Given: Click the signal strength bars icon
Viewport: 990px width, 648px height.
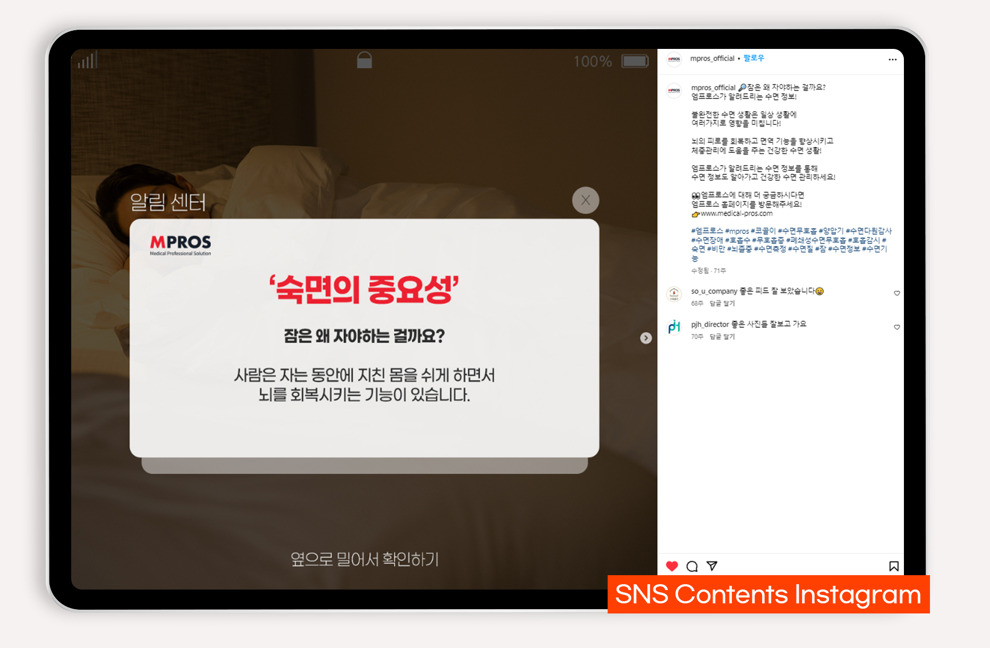Looking at the screenshot, I should click(x=88, y=60).
